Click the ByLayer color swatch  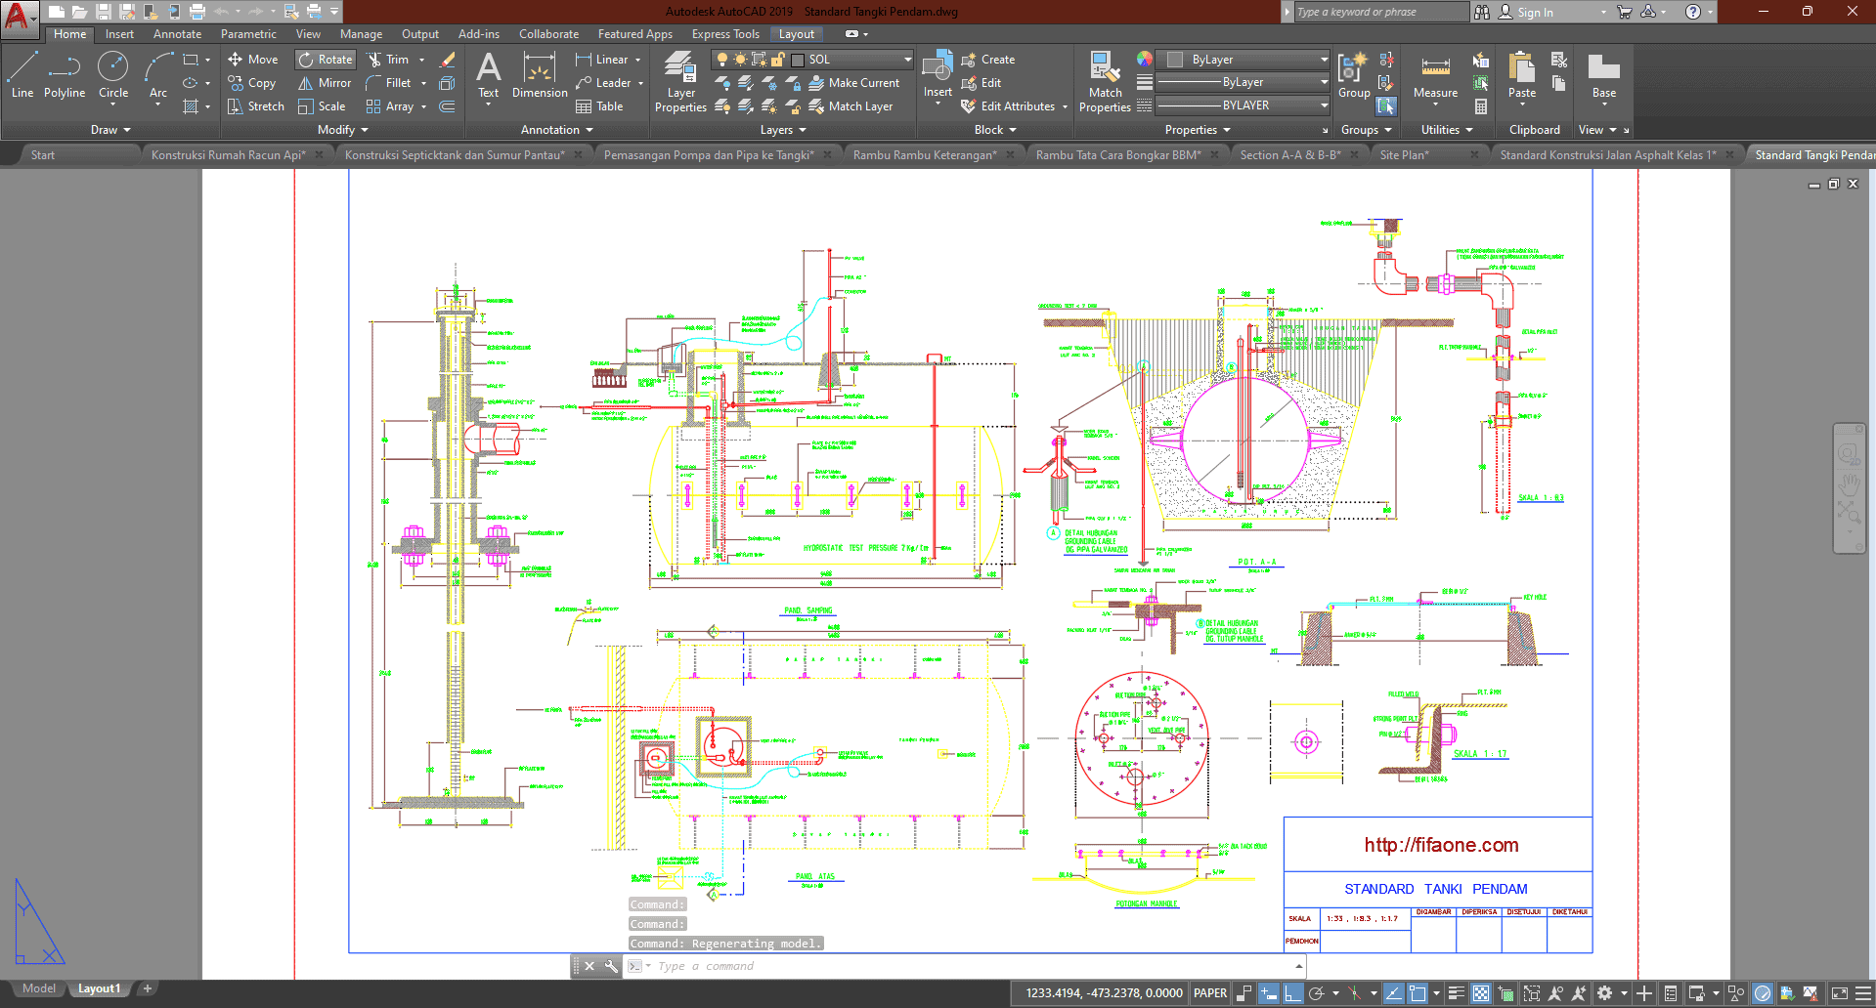pyautogui.click(x=1175, y=60)
